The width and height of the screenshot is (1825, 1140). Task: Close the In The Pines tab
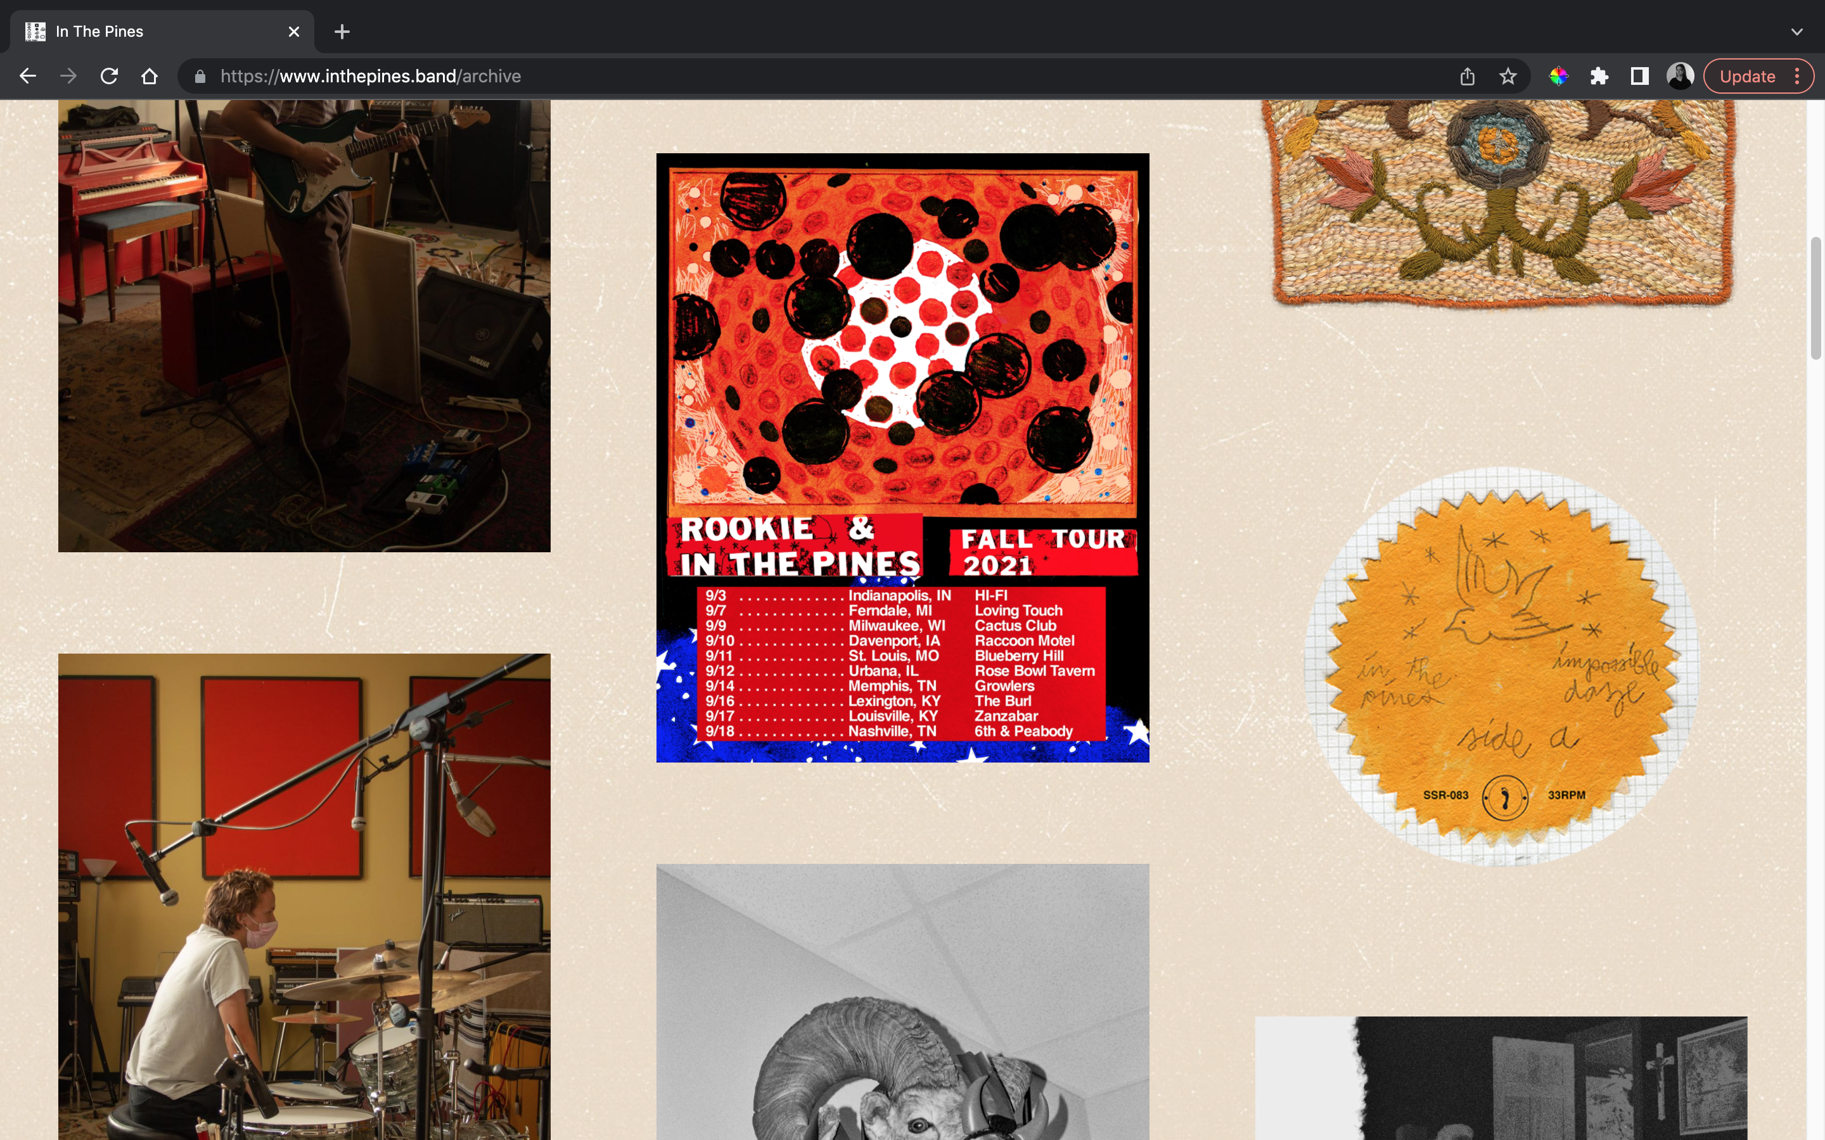click(294, 32)
